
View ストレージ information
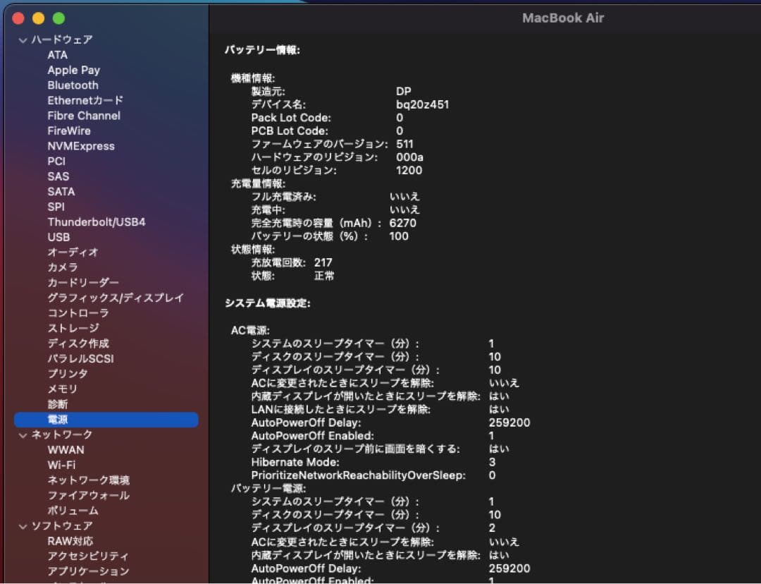coord(71,328)
